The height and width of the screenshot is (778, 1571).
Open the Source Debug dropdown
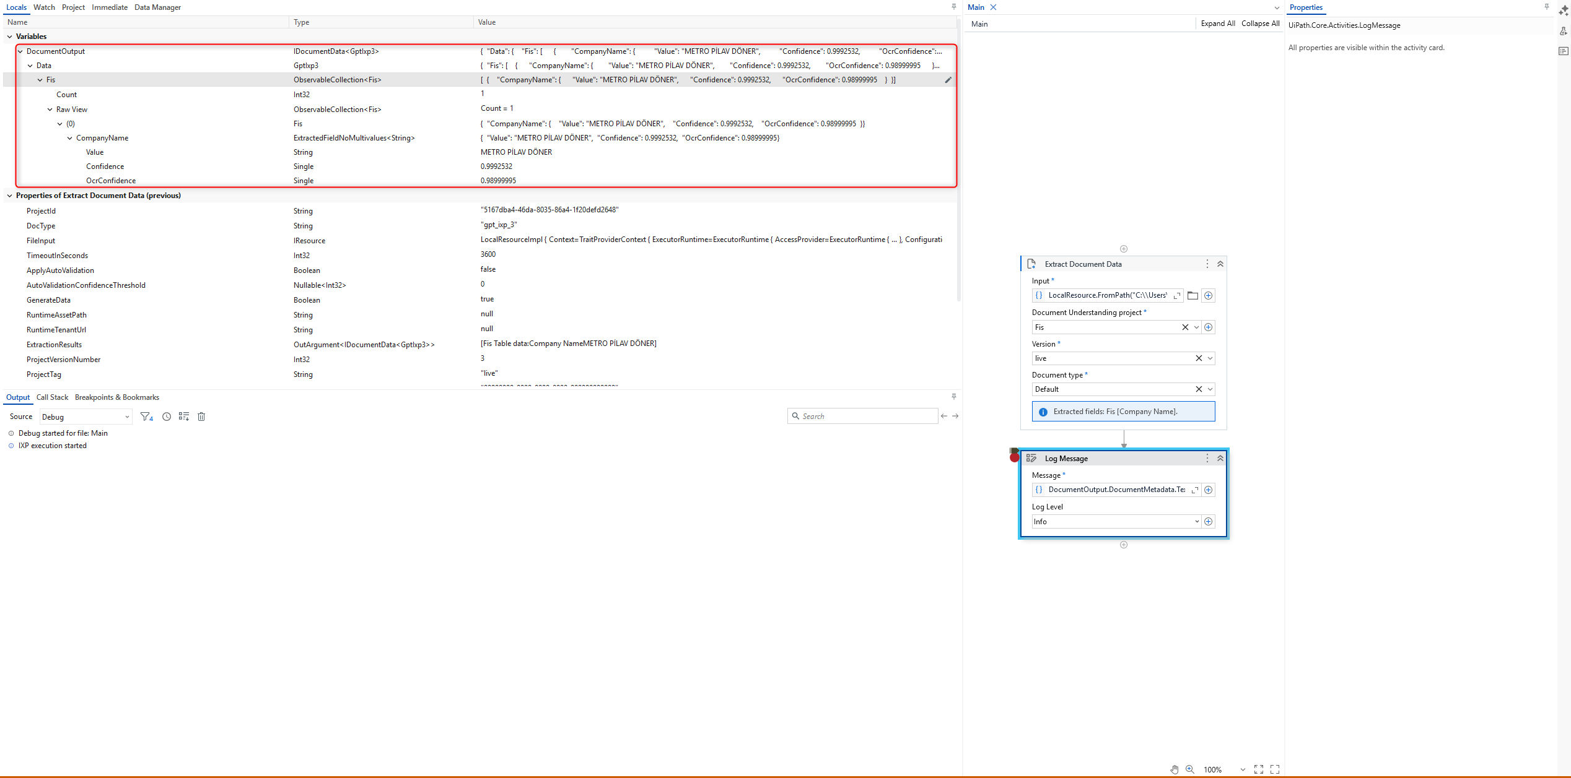86,417
